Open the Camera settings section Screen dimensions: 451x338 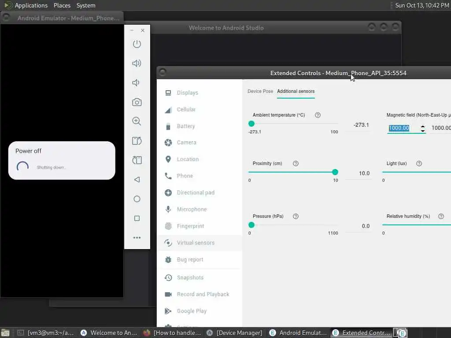point(199,143)
